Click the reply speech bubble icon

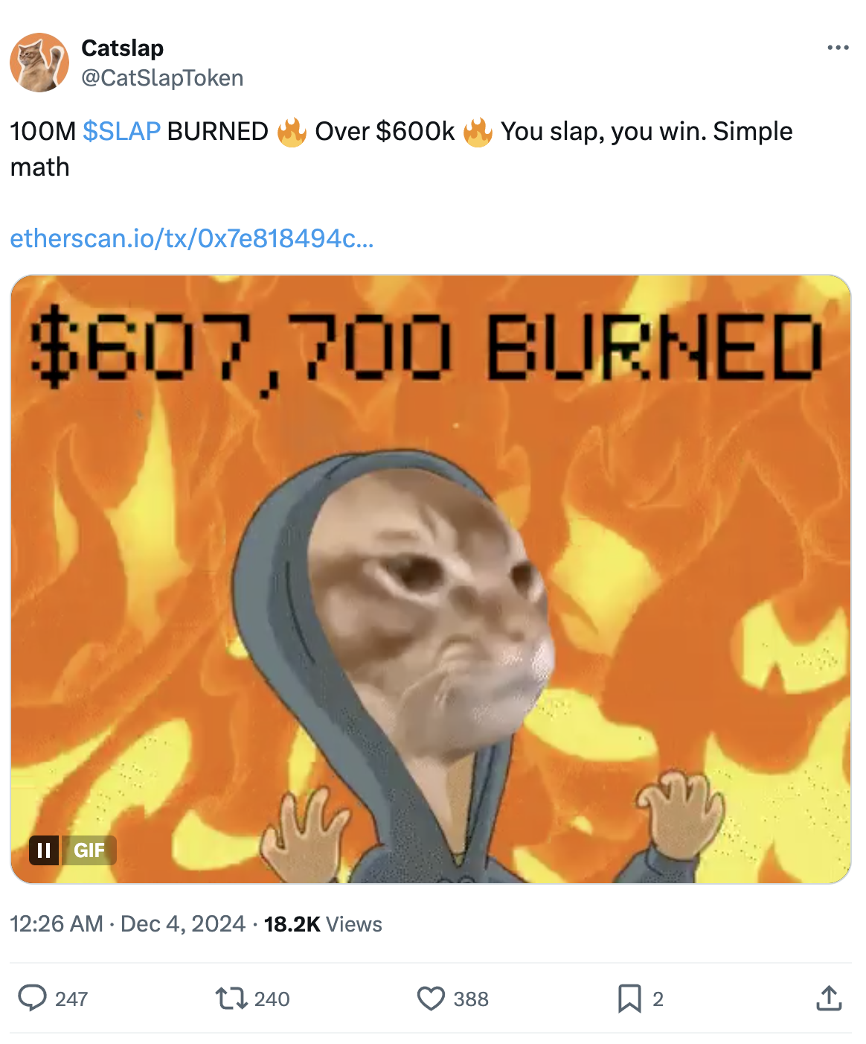(32, 998)
